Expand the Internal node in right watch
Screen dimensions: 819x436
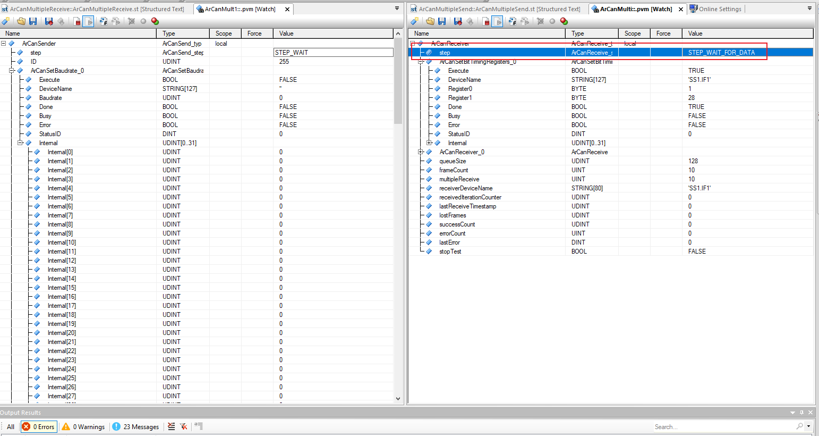coord(429,143)
